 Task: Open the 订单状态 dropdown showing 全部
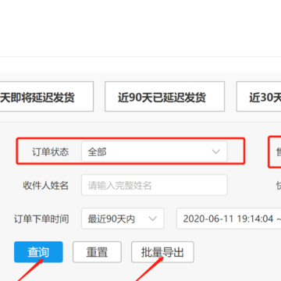[x=155, y=151]
